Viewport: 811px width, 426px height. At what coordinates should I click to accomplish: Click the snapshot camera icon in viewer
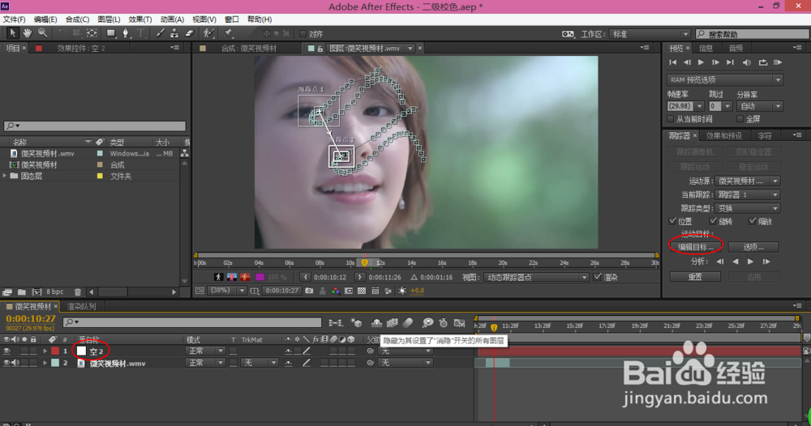309,291
